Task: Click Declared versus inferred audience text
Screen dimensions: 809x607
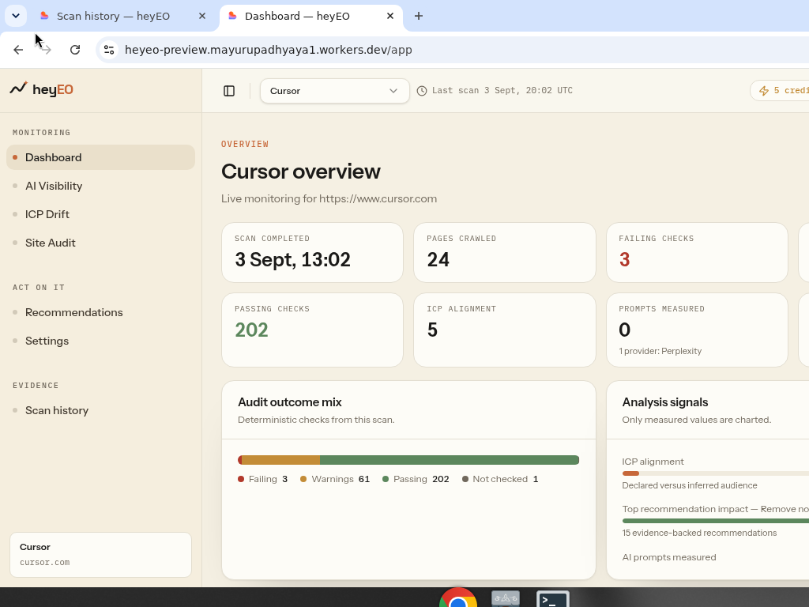Action: (689, 485)
